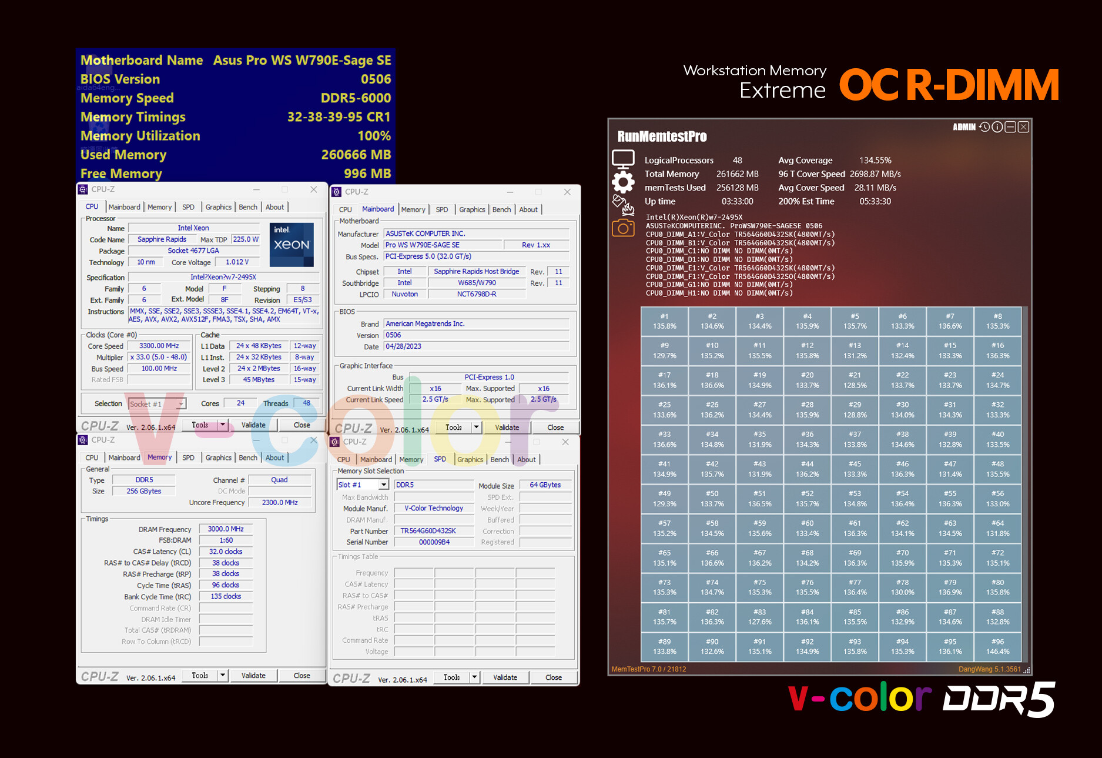Click memtest tile #83 showing 127.6%
The height and width of the screenshot is (758, 1102).
[x=759, y=617]
